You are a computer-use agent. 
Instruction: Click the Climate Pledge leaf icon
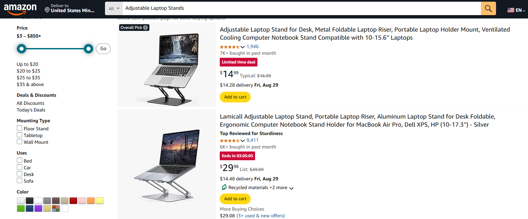pos(223,187)
